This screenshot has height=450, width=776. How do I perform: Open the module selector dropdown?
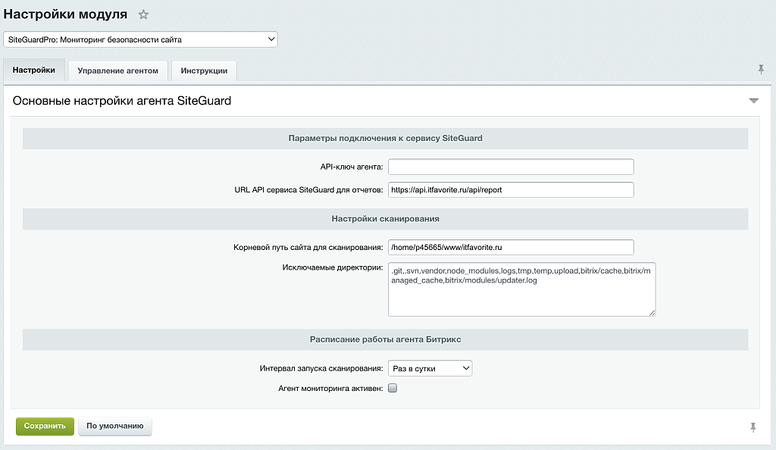(141, 39)
